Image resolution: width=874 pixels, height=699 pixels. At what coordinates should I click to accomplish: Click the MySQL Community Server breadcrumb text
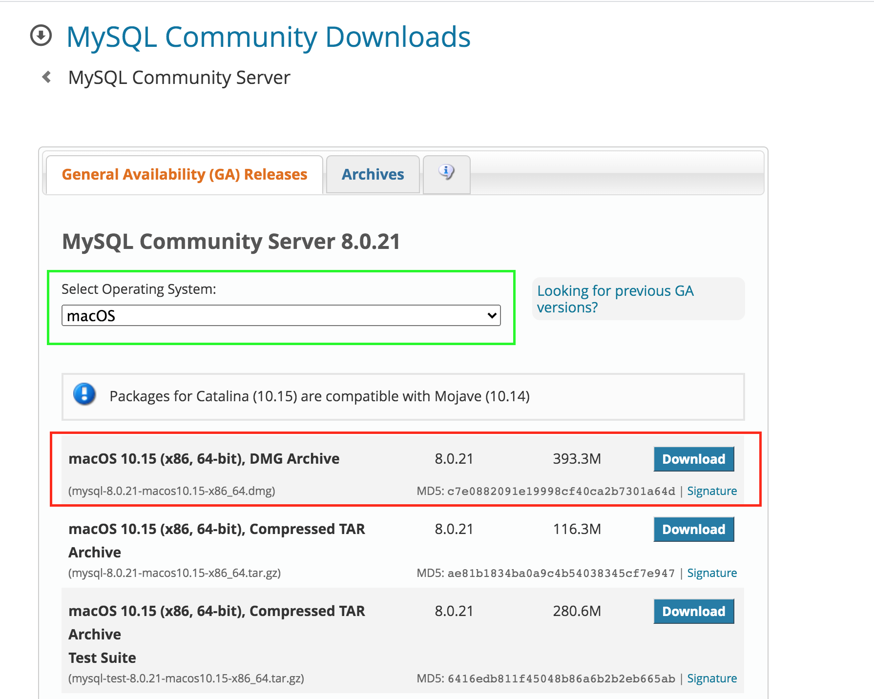[179, 78]
